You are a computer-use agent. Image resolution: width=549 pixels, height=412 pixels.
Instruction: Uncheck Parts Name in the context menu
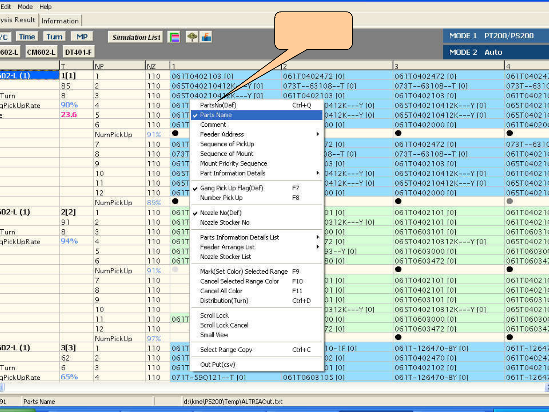216,115
